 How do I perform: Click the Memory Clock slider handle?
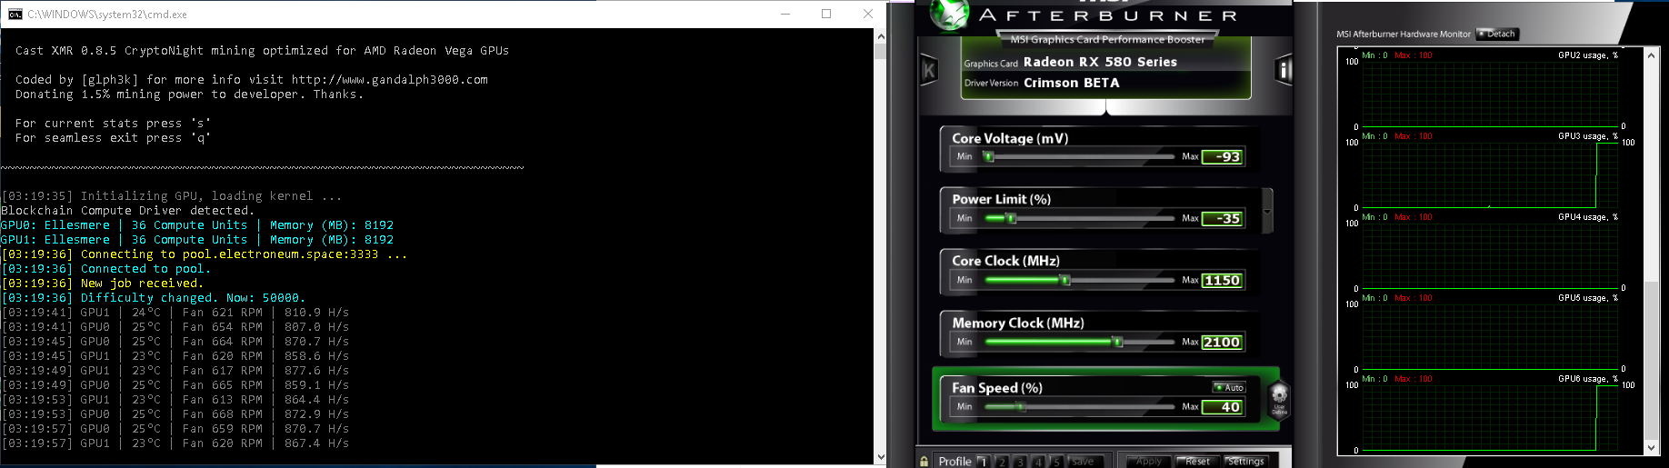click(x=1118, y=342)
